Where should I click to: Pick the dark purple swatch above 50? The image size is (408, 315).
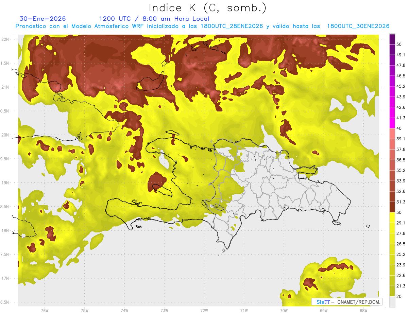click(x=392, y=39)
